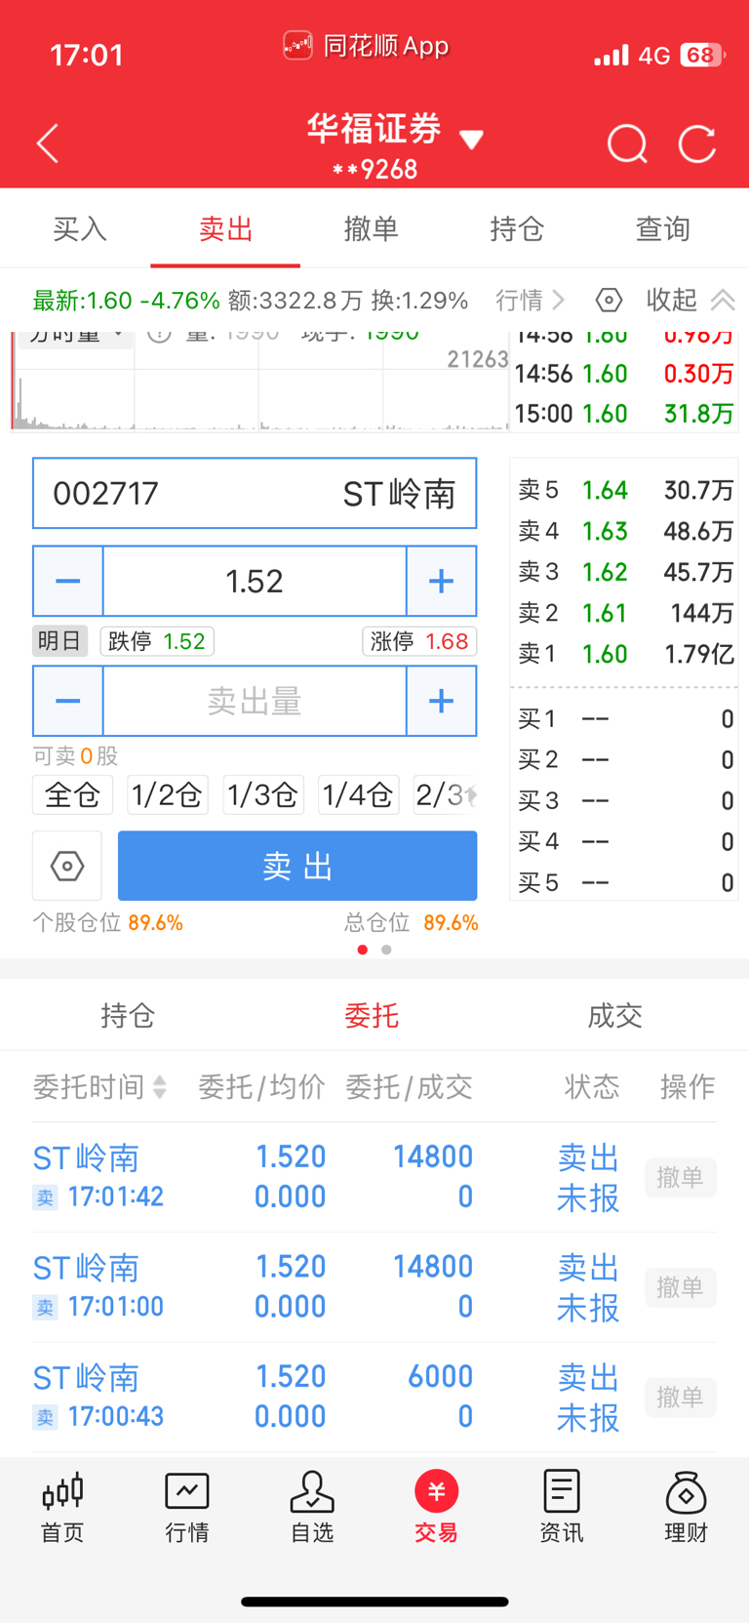Select the 买5 bid row
Image resolution: width=749 pixels, height=1623 pixels.
[x=624, y=883]
